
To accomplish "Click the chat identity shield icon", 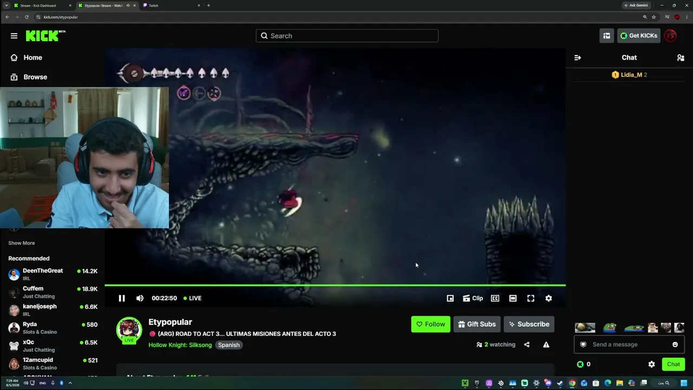I will [583, 344].
